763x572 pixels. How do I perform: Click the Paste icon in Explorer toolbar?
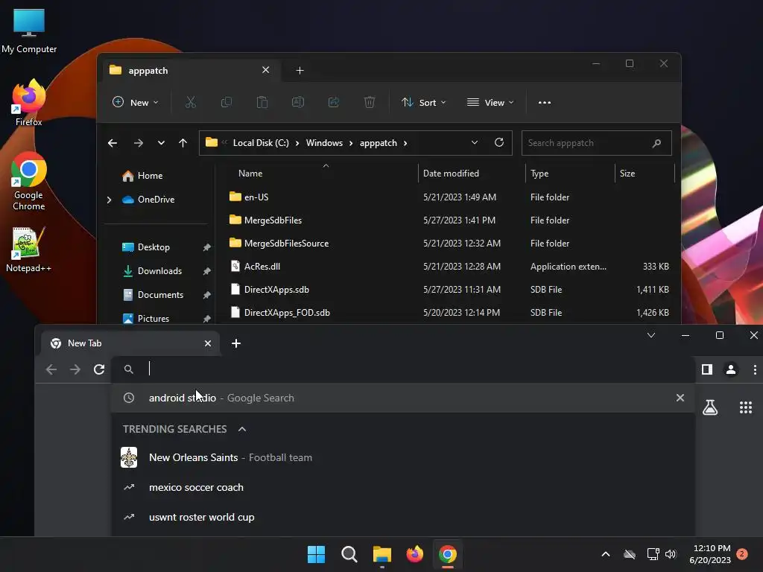pyautogui.click(x=262, y=103)
